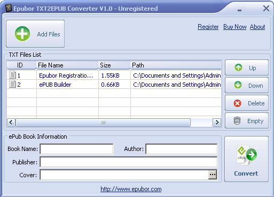Sort list by Size column header
274x197 pixels.
tap(114, 65)
